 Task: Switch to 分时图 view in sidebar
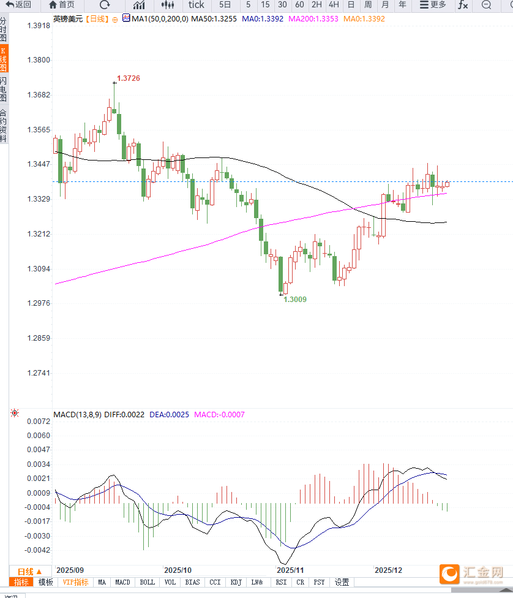[x=4, y=29]
